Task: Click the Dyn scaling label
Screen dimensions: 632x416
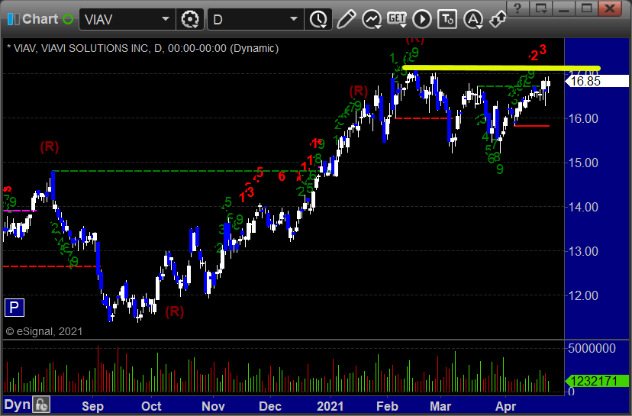Action: point(17,405)
